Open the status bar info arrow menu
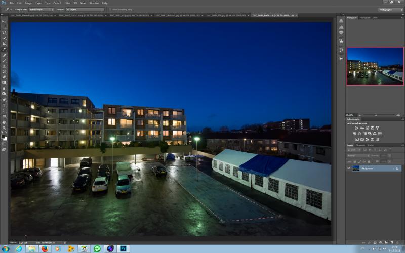Viewport: 405px width, 253px height. pyautogui.click(x=65, y=243)
